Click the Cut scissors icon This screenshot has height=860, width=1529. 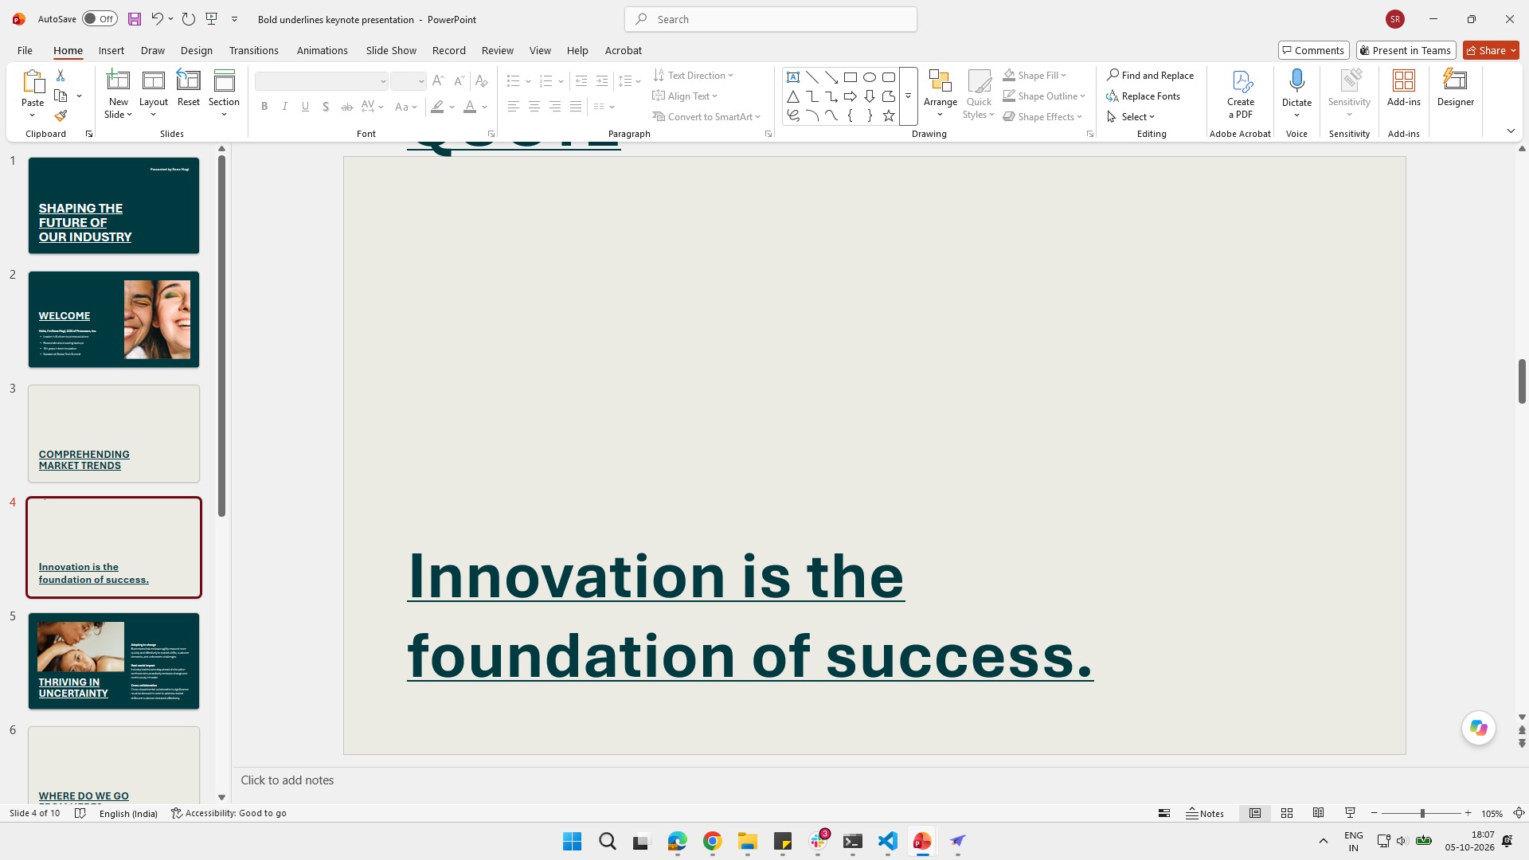click(x=61, y=75)
